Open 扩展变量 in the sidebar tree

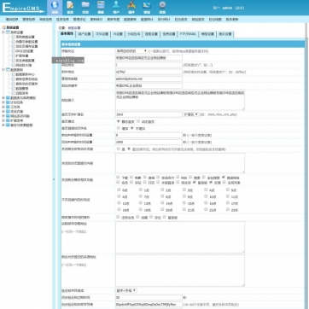(x=21, y=55)
